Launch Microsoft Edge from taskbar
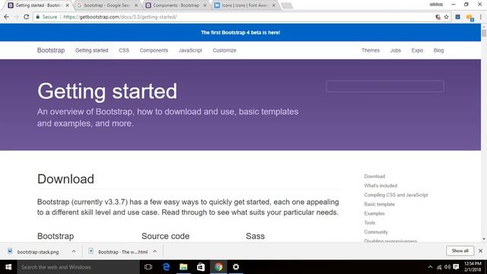Image resolution: width=487 pixels, height=274 pixels. 166,267
